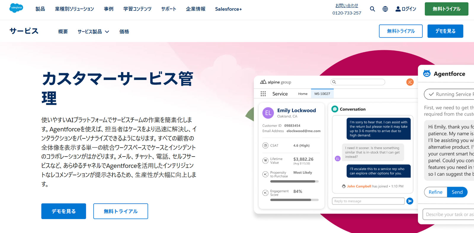The image size is (474, 233).
Task: Click the alpine group search field
Action: pyautogui.click(x=358, y=82)
